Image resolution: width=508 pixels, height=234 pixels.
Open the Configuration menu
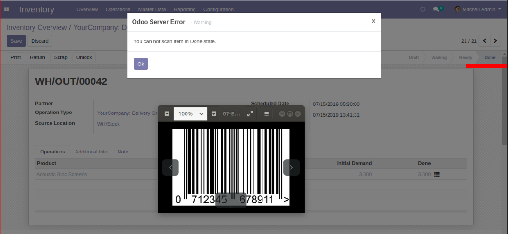pos(219,9)
